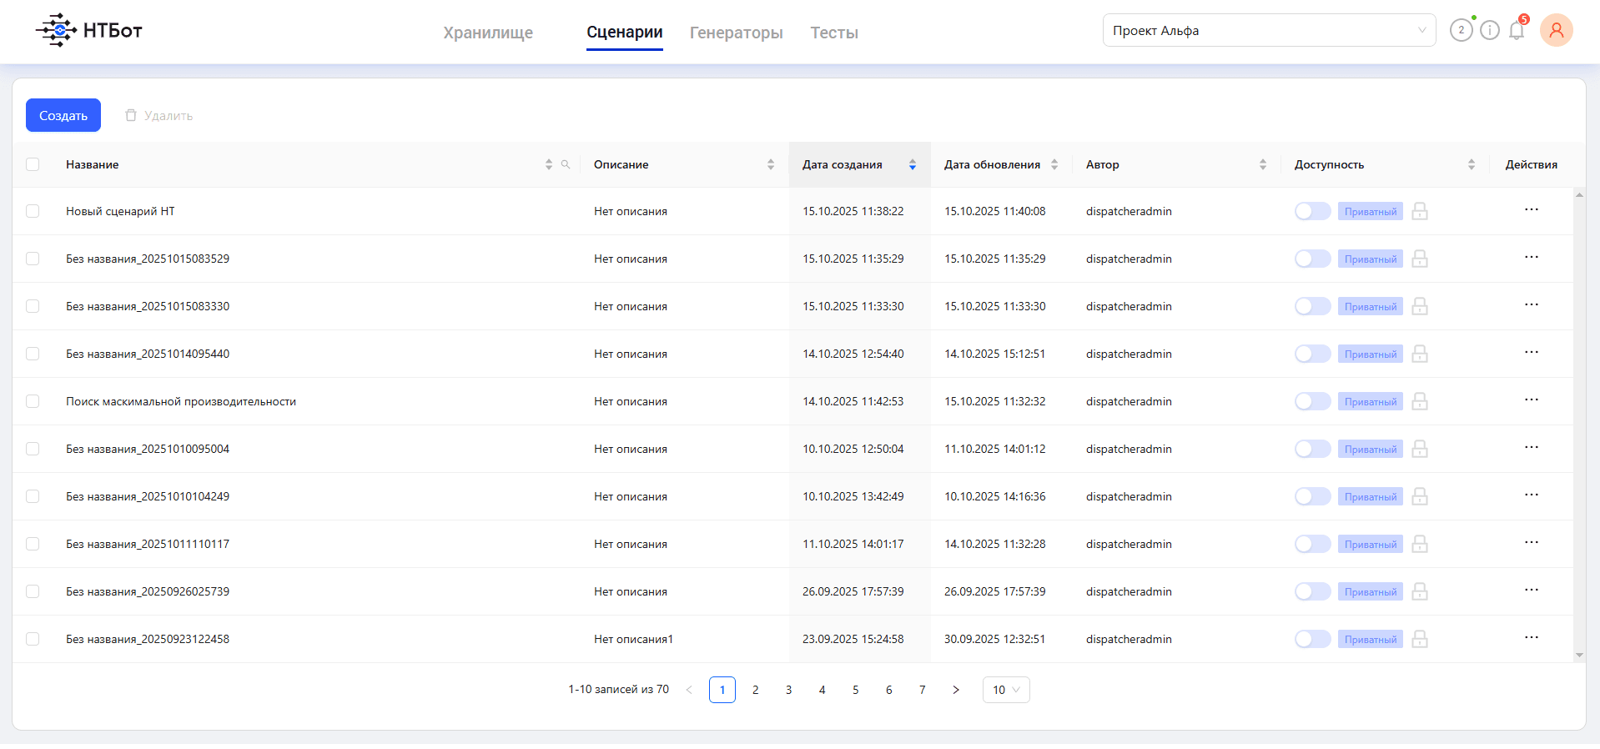Screen dimensions: 1600x749
Task: Click the НТБот logo icon
Action: pos(56,30)
